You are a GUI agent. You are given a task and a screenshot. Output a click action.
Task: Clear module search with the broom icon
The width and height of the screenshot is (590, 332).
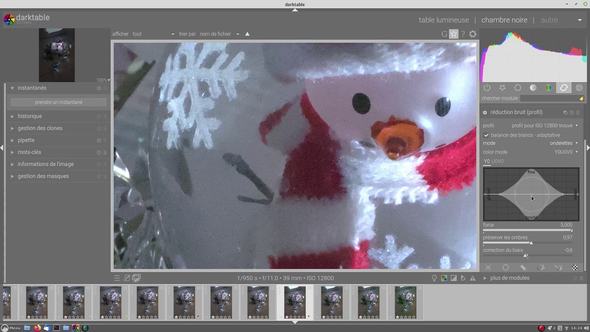(x=581, y=98)
